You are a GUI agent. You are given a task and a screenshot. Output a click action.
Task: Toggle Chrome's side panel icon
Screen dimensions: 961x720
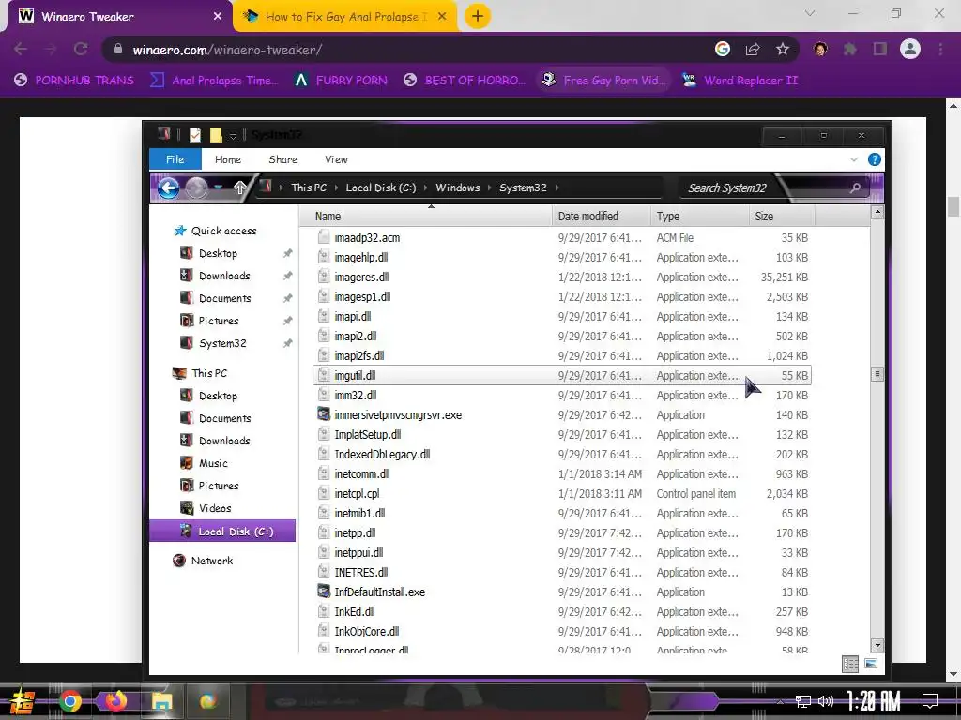click(x=880, y=49)
